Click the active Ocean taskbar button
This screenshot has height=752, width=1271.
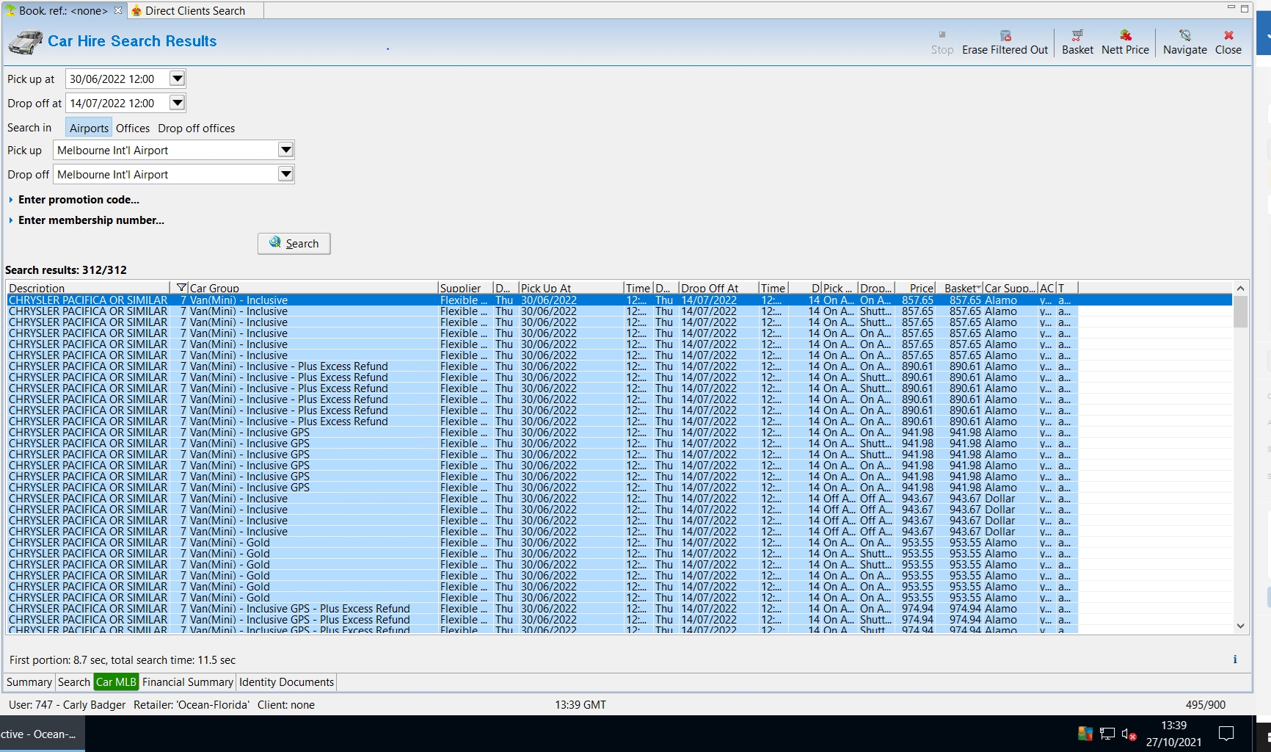point(42,734)
